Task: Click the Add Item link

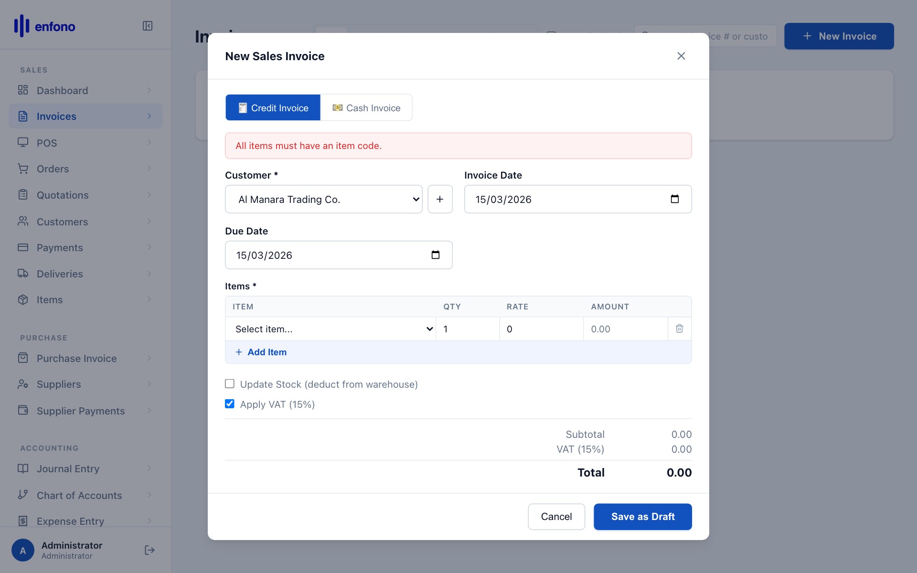Action: pyautogui.click(x=261, y=352)
